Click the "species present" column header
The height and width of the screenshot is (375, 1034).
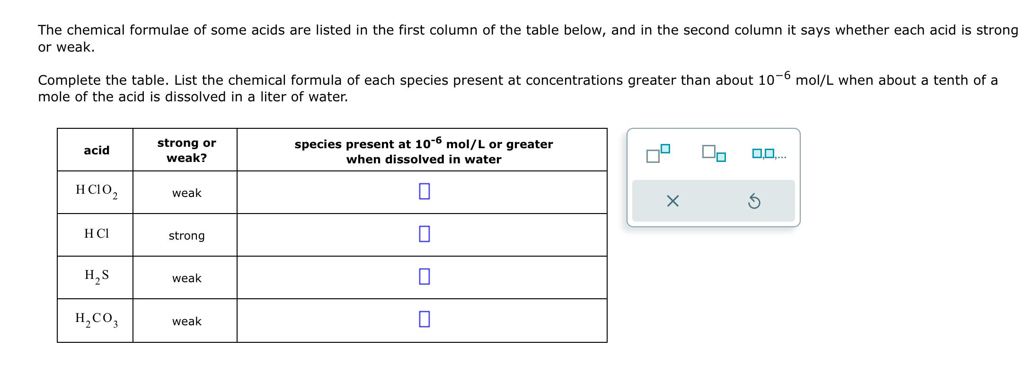[x=424, y=151]
